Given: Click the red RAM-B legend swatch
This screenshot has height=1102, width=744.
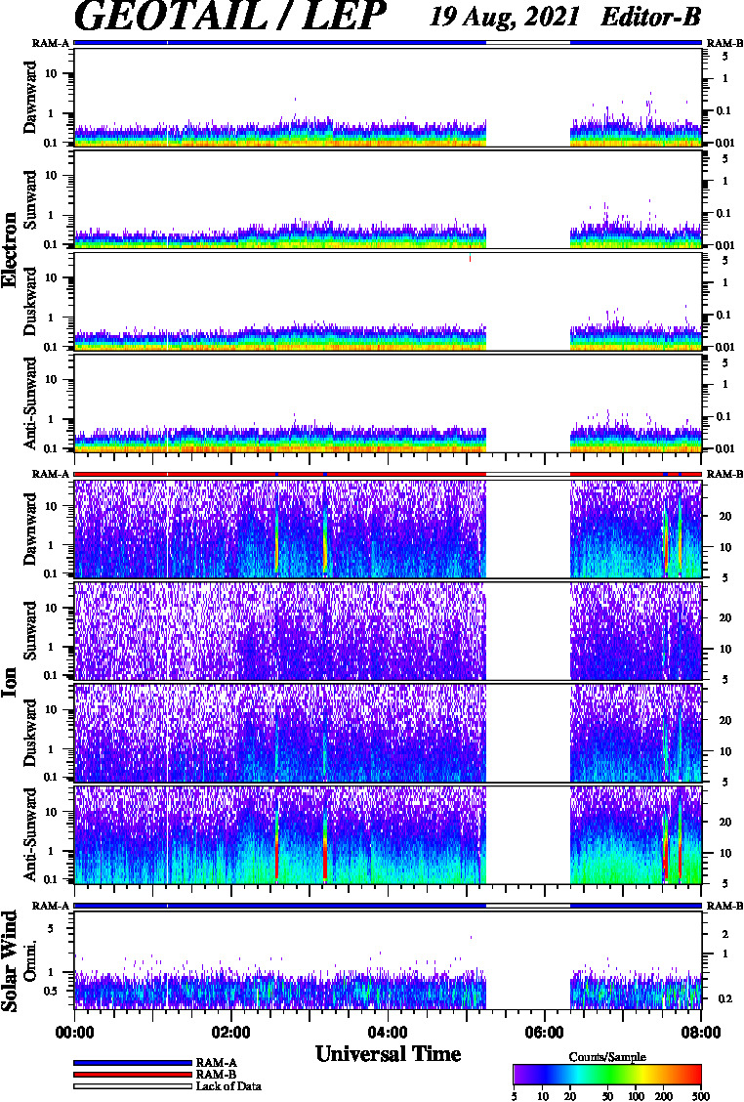Looking at the screenshot, I should coord(132,1075).
